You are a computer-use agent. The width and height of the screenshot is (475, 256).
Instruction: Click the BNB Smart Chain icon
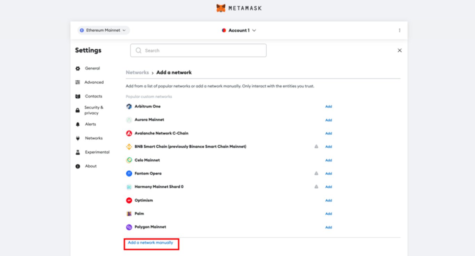[x=129, y=147]
